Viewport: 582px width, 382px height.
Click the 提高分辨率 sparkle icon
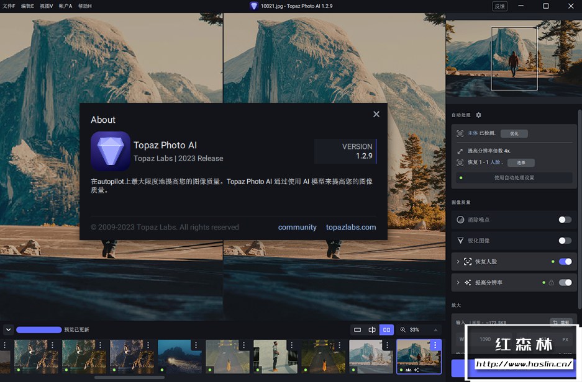coord(468,283)
